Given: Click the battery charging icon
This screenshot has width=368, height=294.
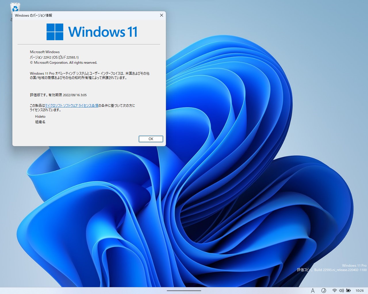Looking at the screenshot, I should tap(348, 290).
